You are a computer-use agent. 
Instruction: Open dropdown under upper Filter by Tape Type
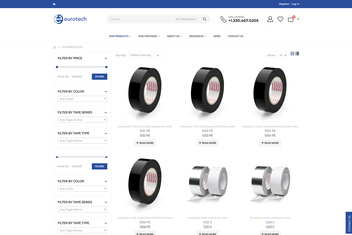(x=82, y=141)
